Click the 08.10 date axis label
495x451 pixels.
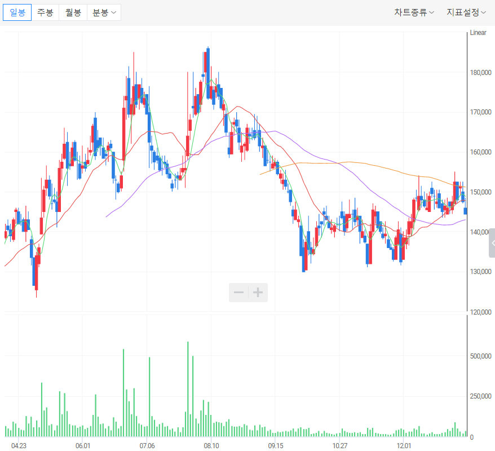pyautogui.click(x=211, y=445)
